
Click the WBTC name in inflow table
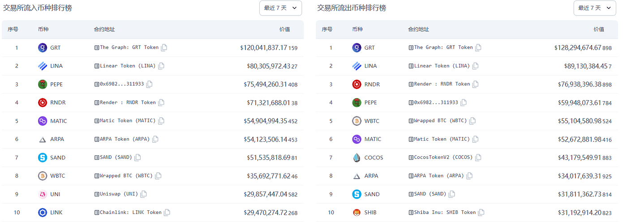[x=58, y=176]
